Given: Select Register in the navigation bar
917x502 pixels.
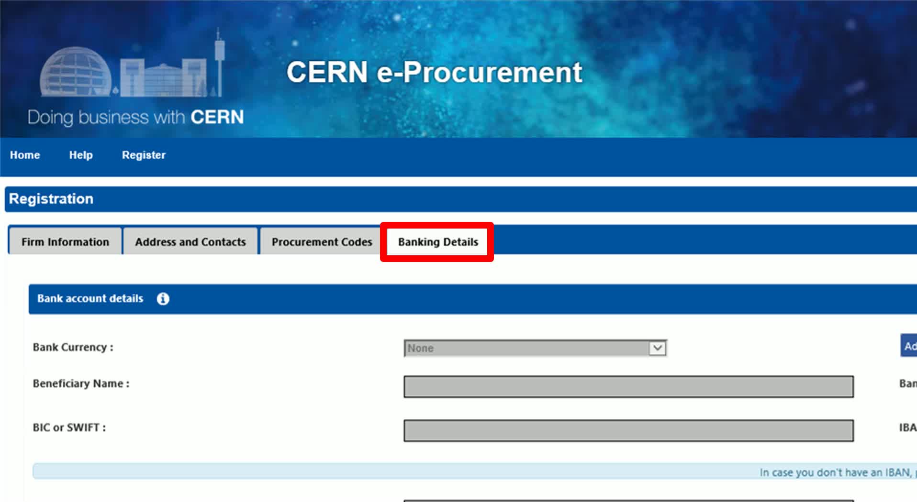Looking at the screenshot, I should (x=144, y=155).
